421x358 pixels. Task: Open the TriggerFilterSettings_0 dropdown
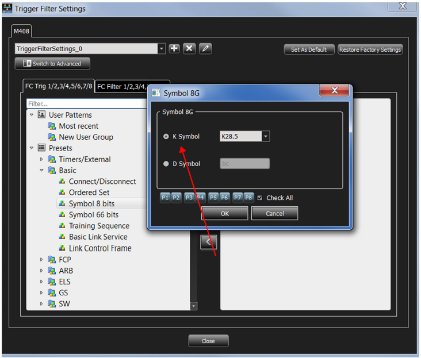(x=162, y=49)
